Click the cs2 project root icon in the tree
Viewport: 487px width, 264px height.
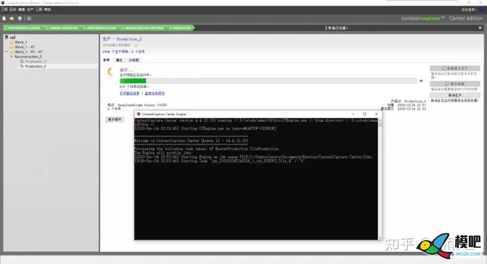point(7,37)
